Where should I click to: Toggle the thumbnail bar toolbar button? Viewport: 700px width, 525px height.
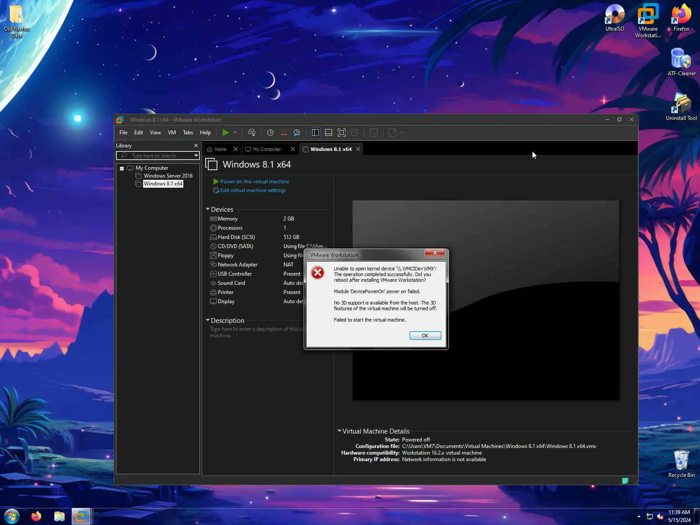[329, 133]
